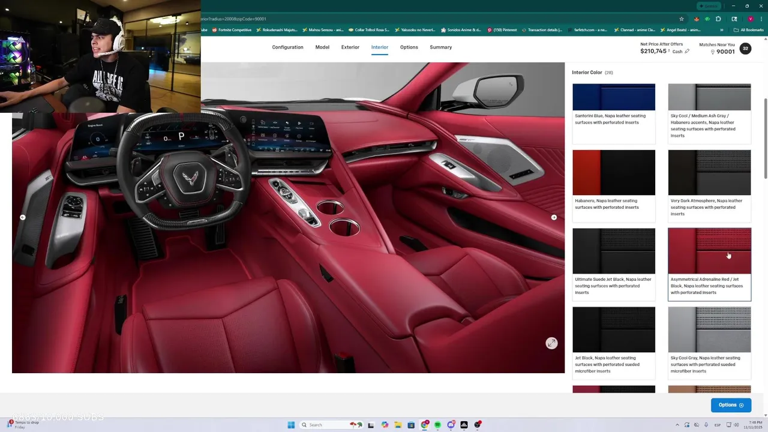Open the browser extensions puzzle icon
The height and width of the screenshot is (432, 768).
coord(718,19)
